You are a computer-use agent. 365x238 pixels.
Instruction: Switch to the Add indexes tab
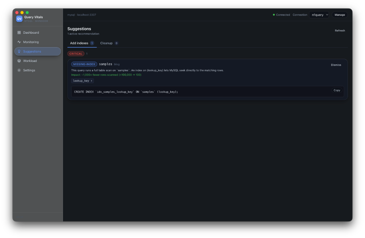coord(82,43)
